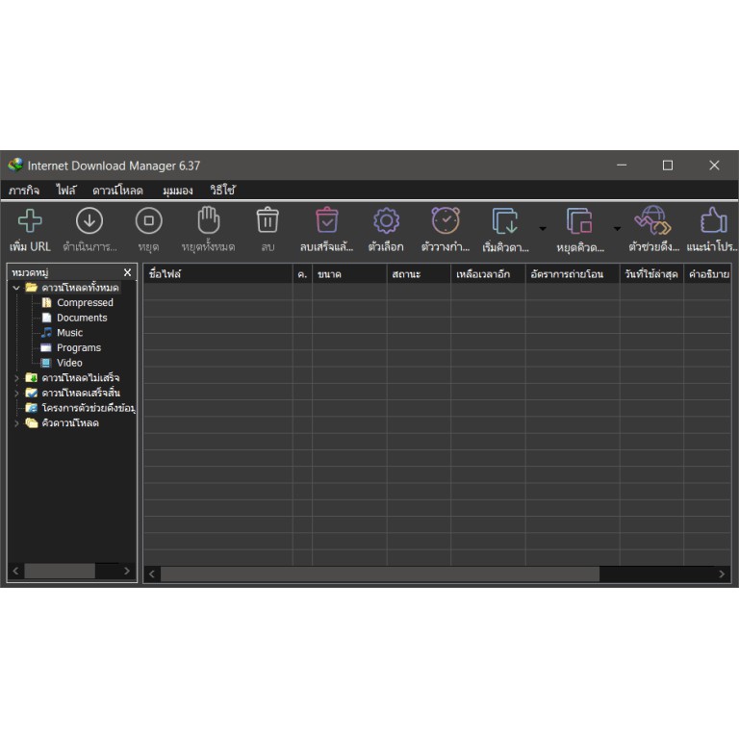The height and width of the screenshot is (739, 739).
Task: Click the IDM application logo icon
Action: [15, 165]
